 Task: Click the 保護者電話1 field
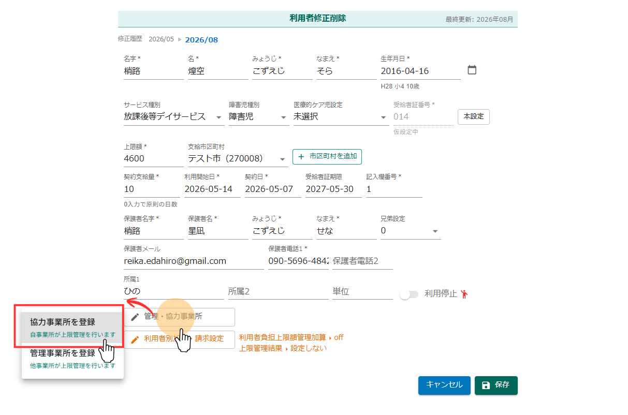pyautogui.click(x=298, y=261)
